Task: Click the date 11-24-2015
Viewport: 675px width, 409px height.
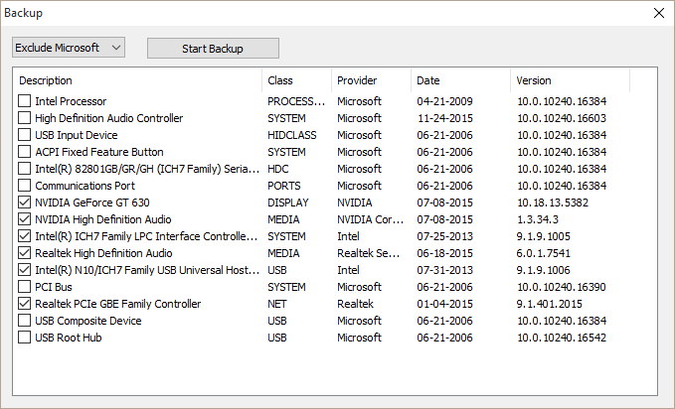Action: (444, 118)
